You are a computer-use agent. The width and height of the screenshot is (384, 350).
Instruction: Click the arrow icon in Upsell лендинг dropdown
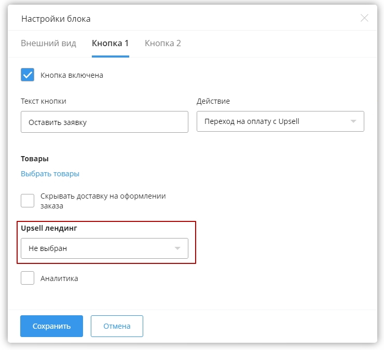tap(177, 248)
